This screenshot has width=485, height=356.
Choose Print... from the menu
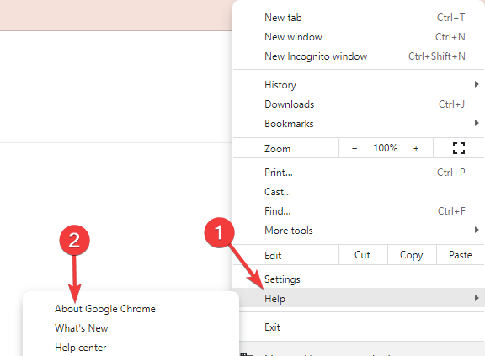(x=359, y=173)
